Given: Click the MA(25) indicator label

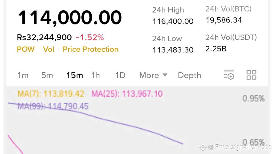Looking at the screenshot, I should click(127, 94).
